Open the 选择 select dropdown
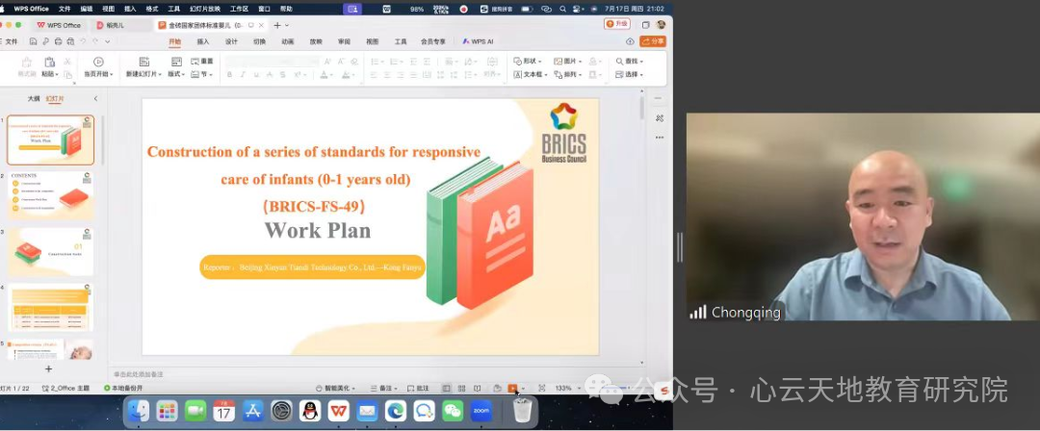1040x431 pixels. tap(630, 74)
